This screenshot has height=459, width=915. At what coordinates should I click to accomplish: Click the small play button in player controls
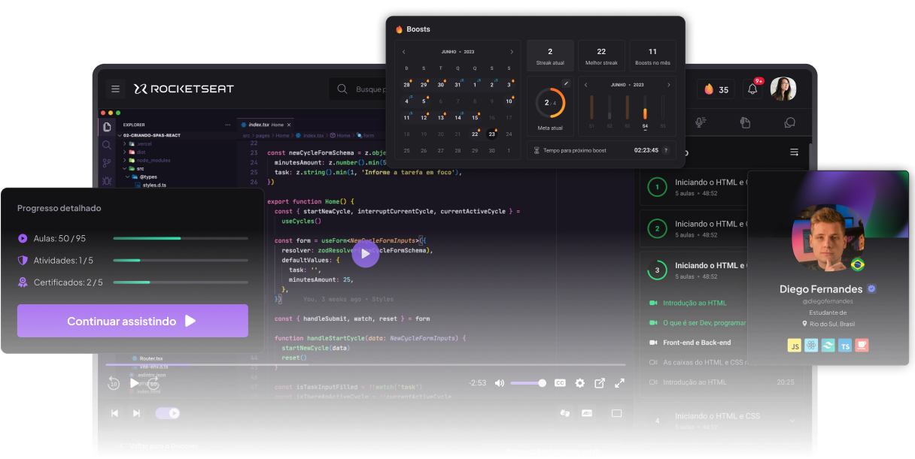click(133, 383)
